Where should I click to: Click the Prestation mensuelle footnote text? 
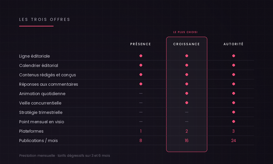65,156
